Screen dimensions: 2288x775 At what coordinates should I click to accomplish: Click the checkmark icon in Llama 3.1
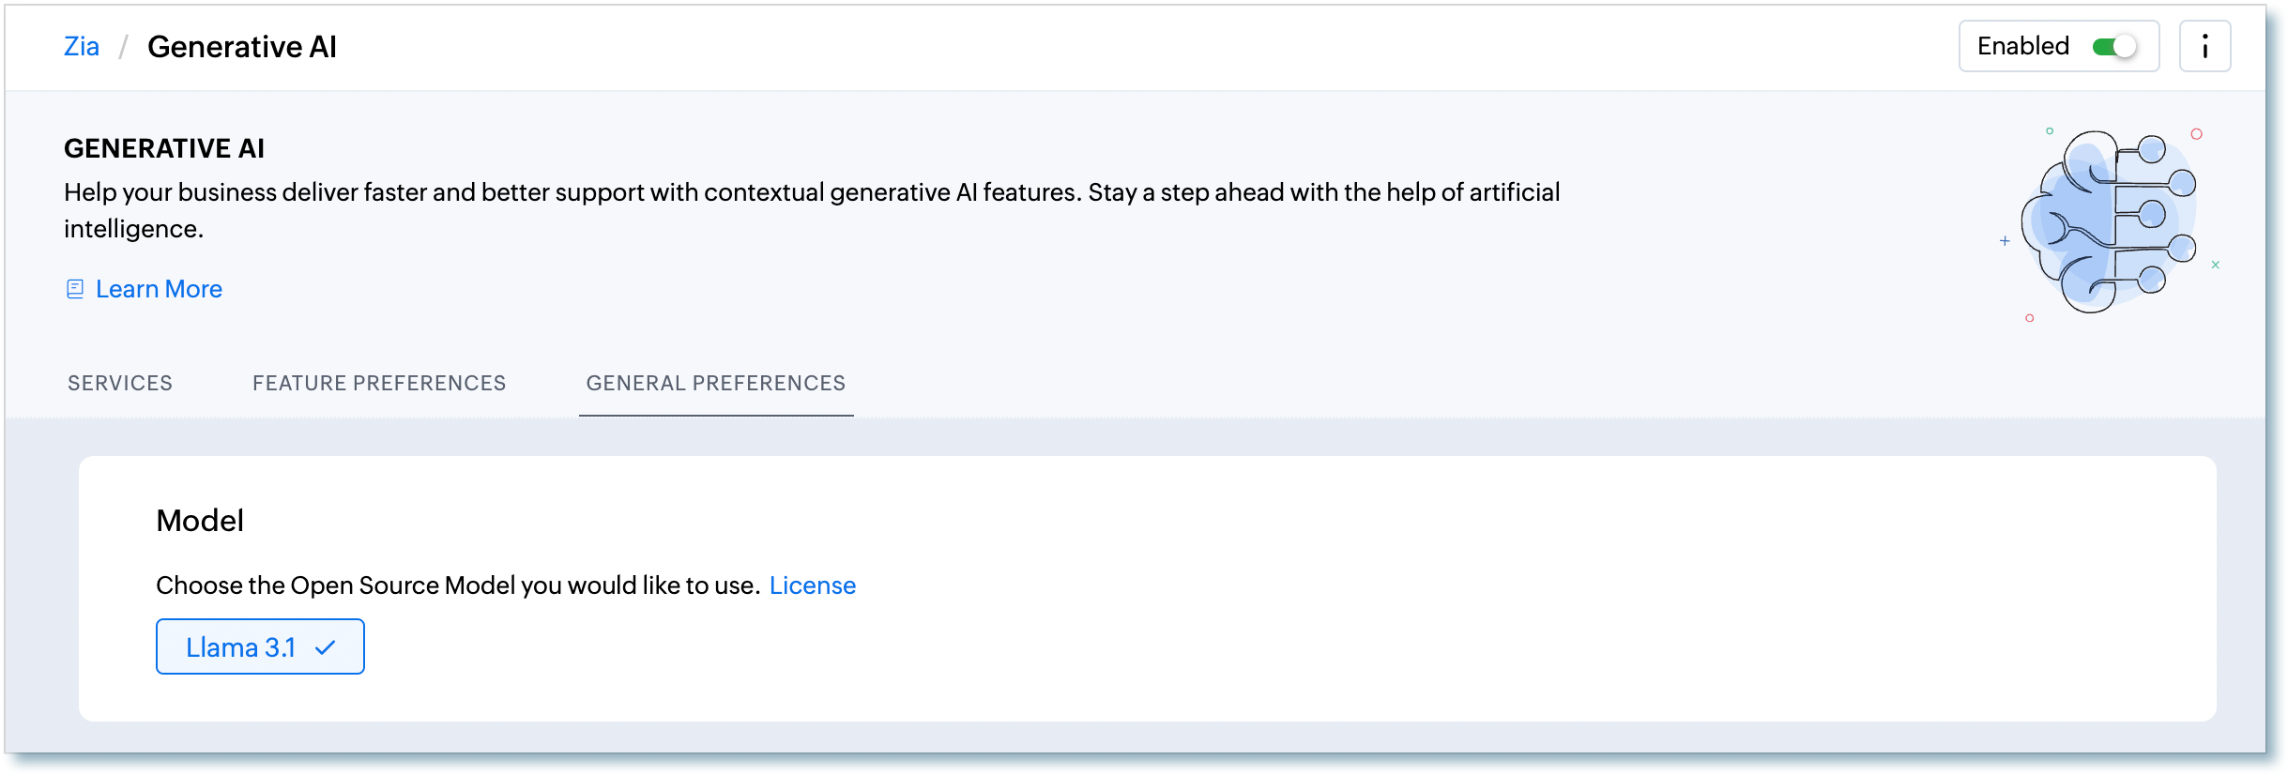(x=326, y=647)
